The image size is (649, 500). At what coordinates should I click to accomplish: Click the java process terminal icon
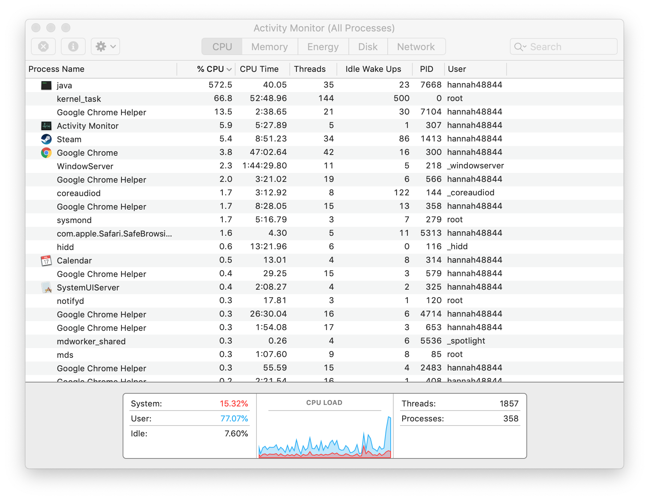pyautogui.click(x=46, y=85)
